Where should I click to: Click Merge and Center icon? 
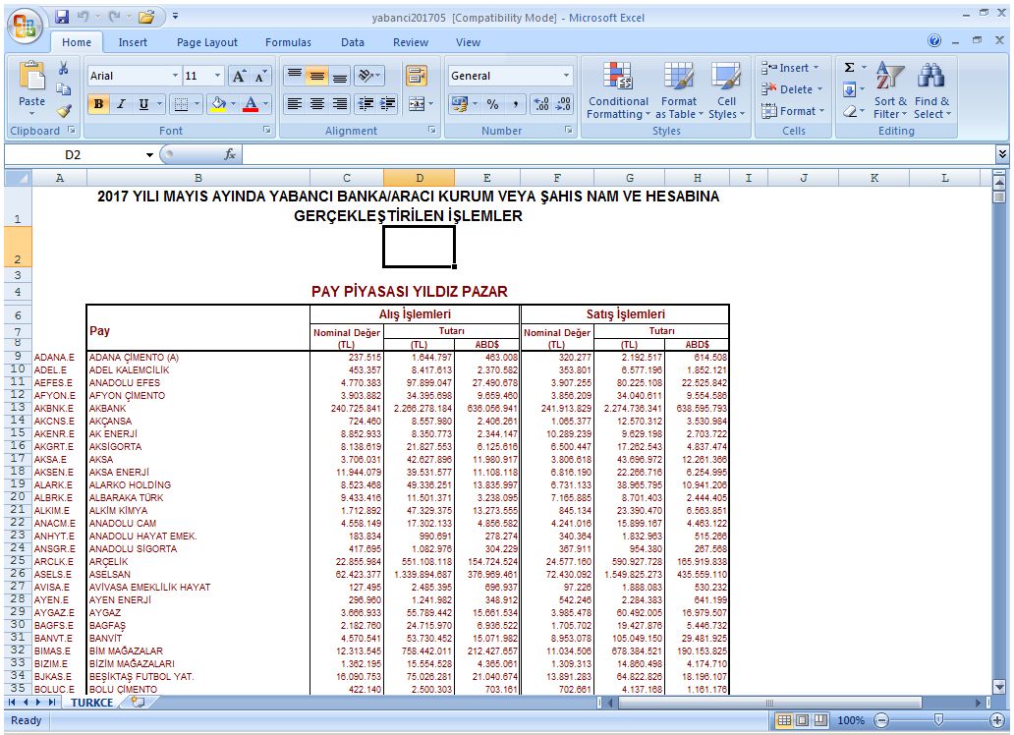(x=416, y=103)
